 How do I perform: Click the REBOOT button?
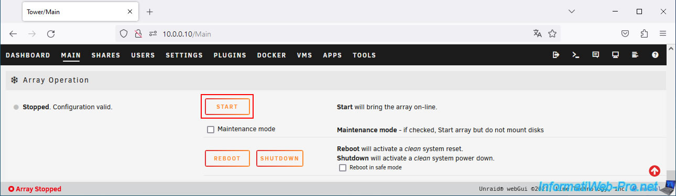(x=227, y=158)
